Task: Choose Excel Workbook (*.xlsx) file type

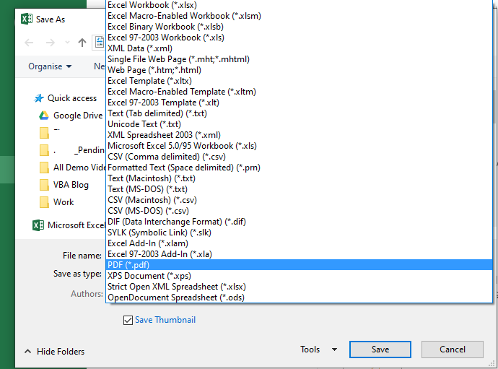Action: coord(299,5)
